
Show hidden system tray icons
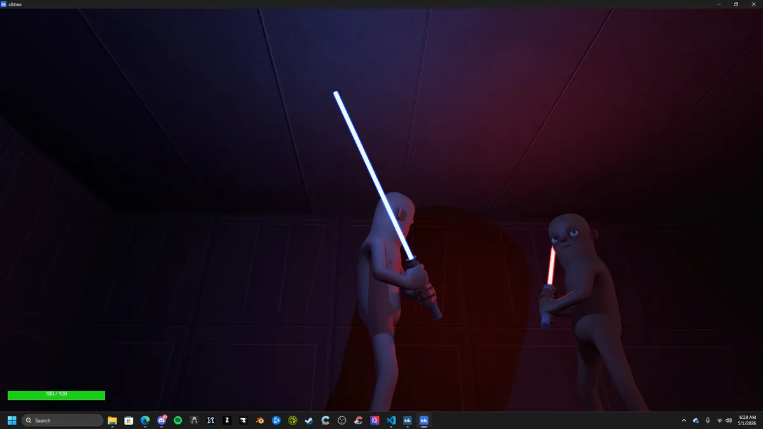[x=684, y=420]
